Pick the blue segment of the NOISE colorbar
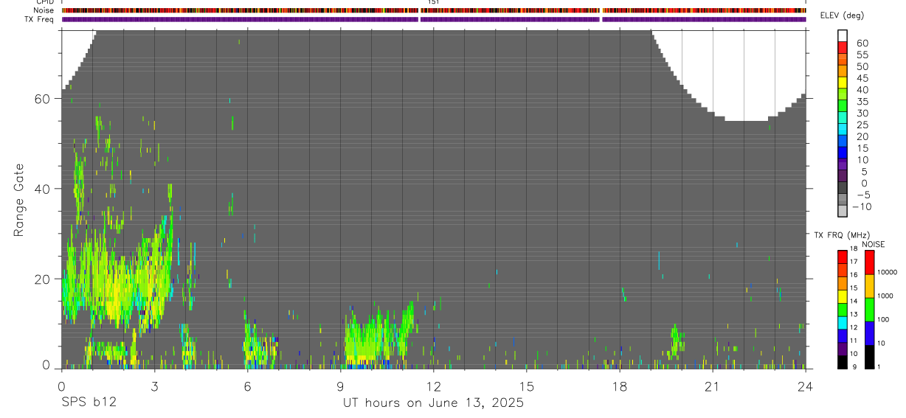906x418 pixels. (869, 333)
